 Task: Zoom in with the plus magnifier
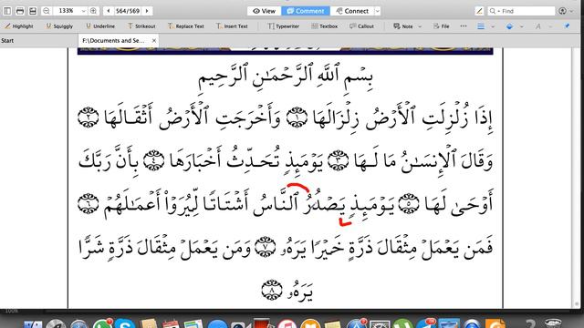point(93,11)
